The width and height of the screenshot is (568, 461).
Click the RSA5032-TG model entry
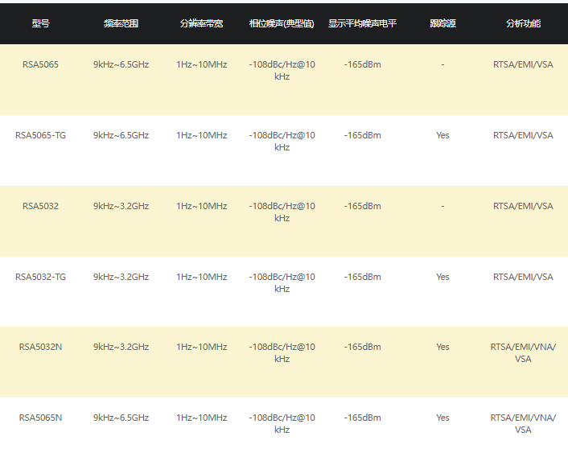[40, 277]
